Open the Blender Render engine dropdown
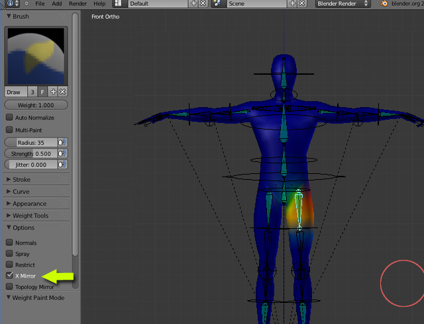 coord(343,3)
